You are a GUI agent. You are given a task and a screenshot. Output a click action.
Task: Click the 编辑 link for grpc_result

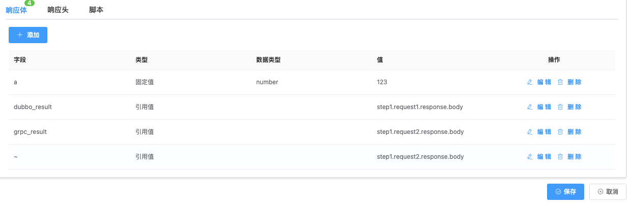point(544,132)
